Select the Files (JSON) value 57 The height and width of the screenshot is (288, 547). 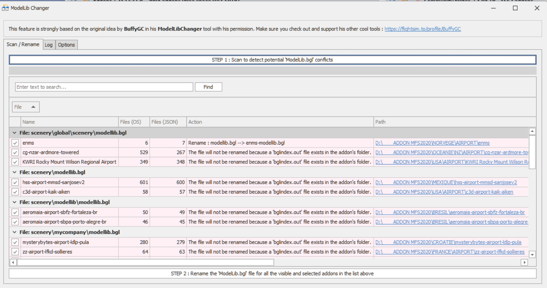[168, 192]
